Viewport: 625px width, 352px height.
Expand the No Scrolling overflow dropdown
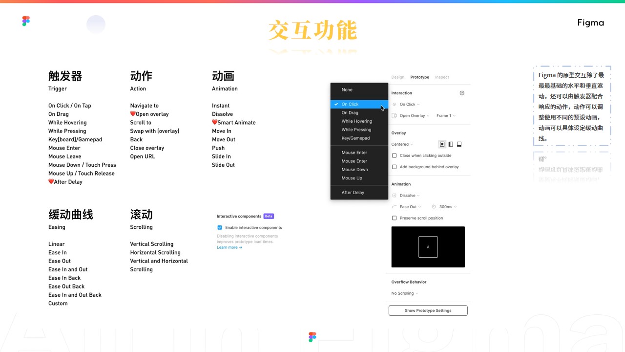coord(404,293)
